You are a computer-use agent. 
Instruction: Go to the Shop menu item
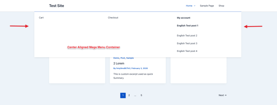pos(221,6)
